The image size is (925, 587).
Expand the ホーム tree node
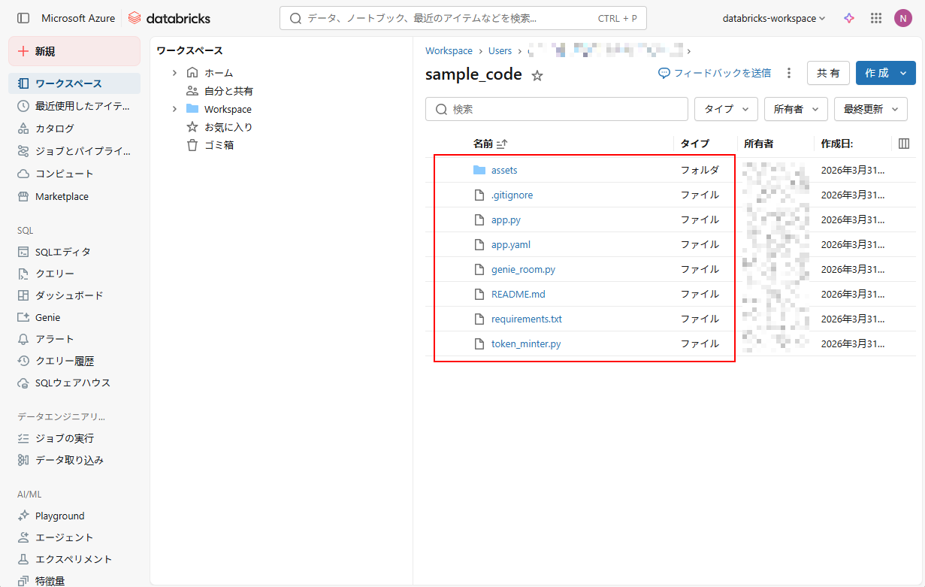174,73
